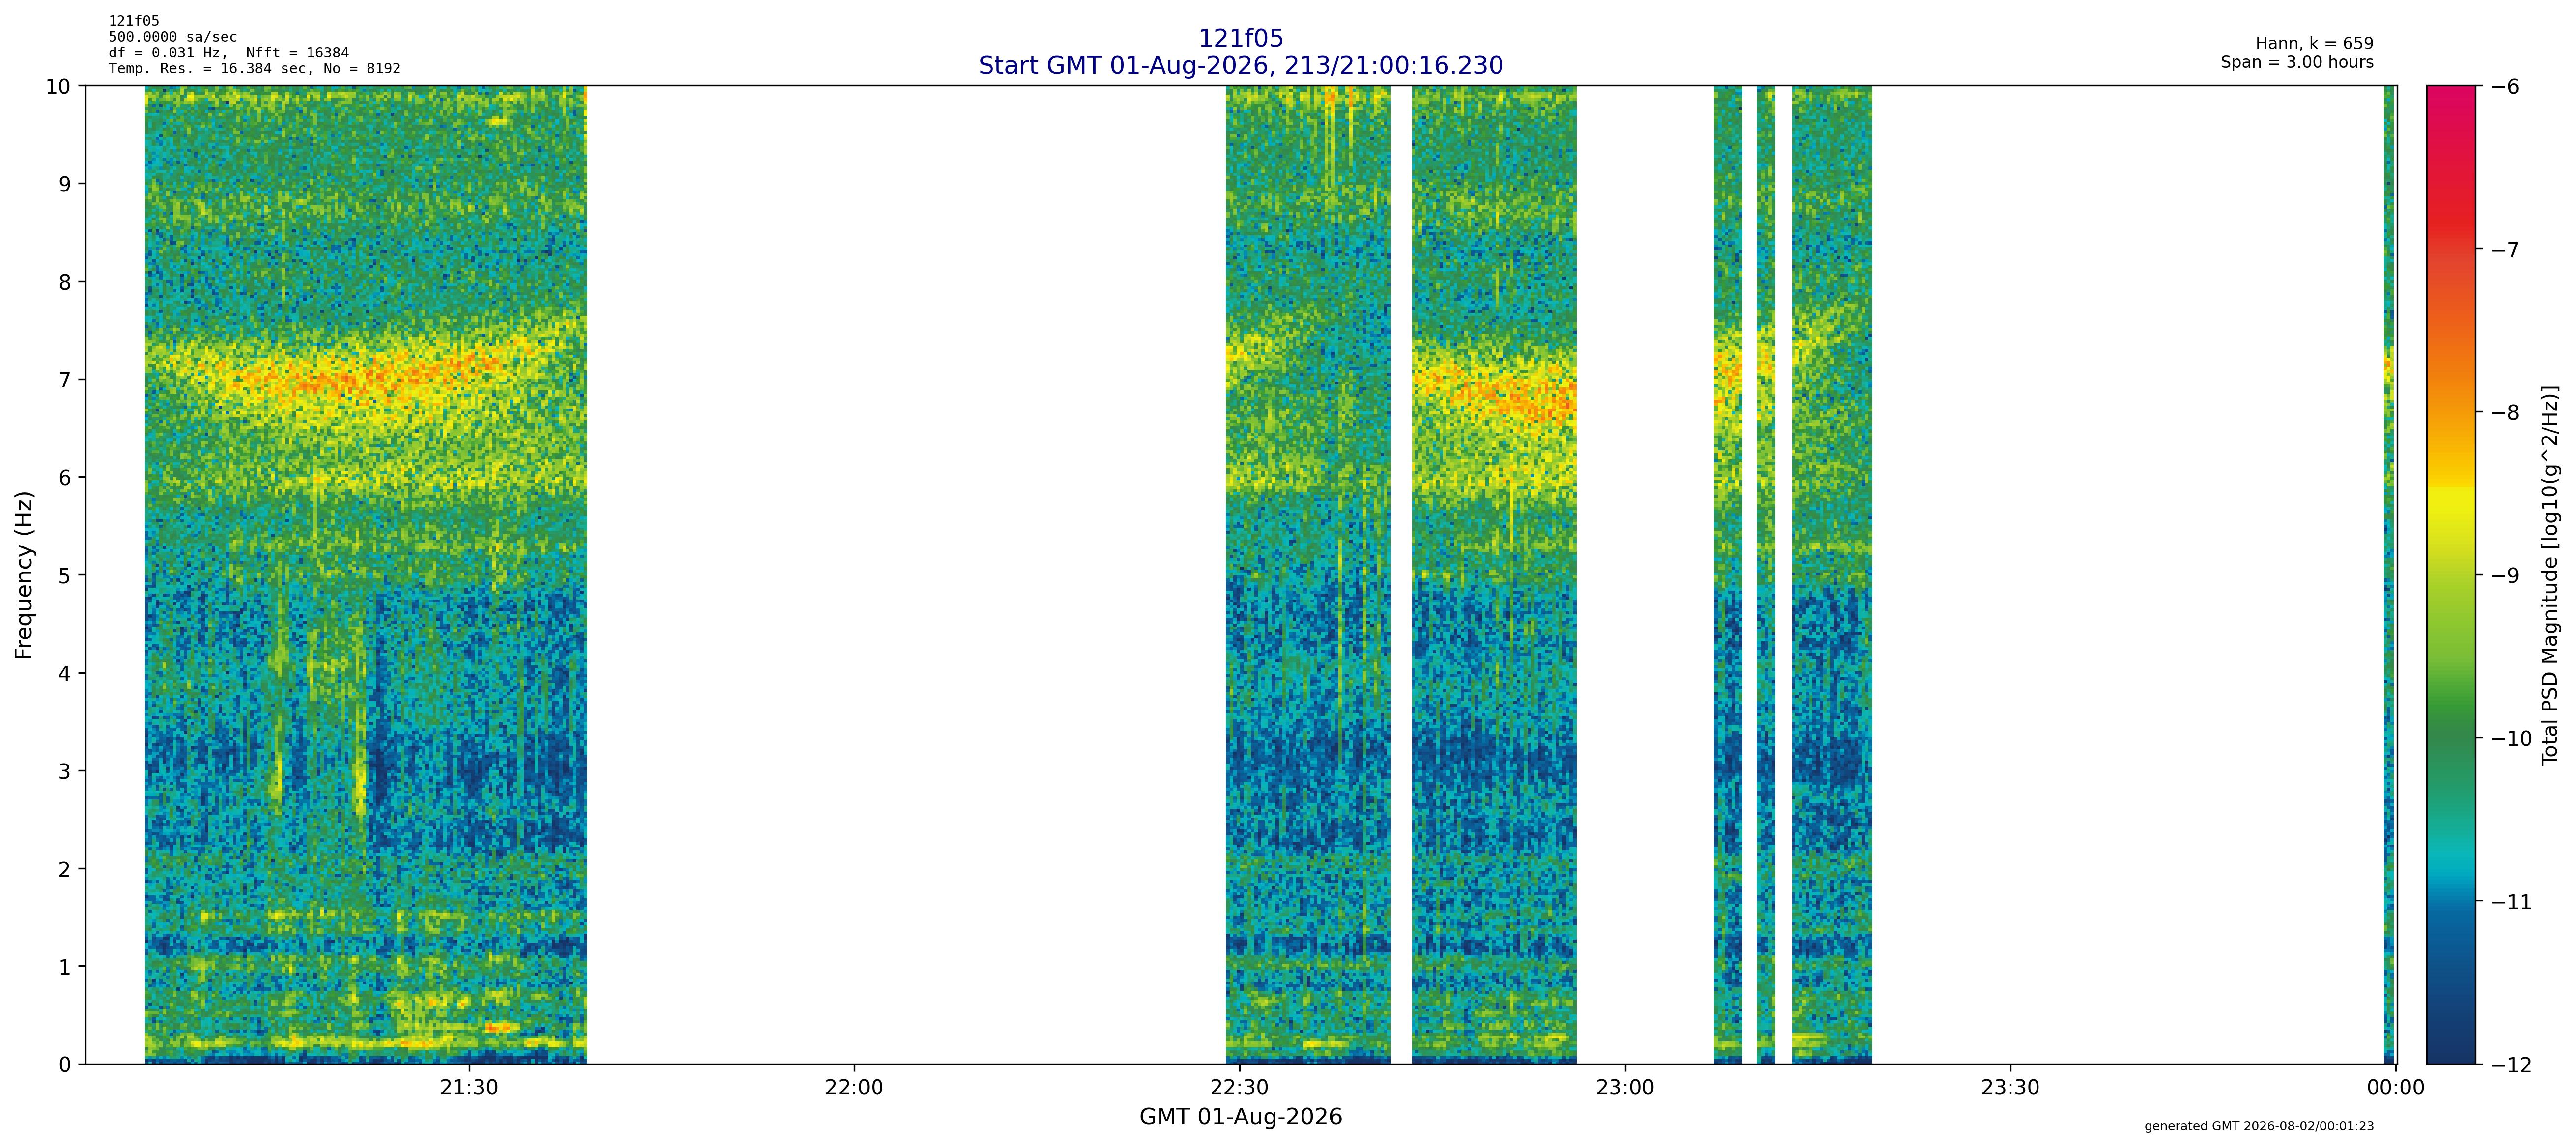Select the "Span = 3.00 hours" text
The height and width of the screenshot is (1147, 2576).
(2297, 62)
